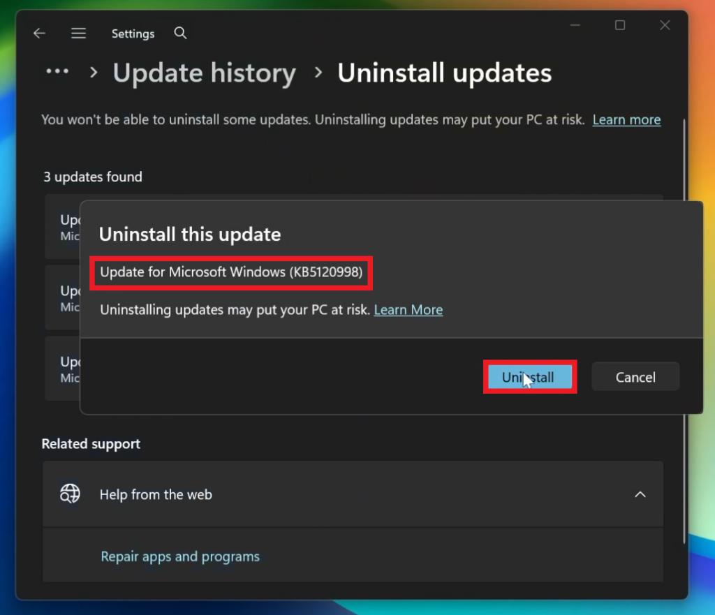The image size is (715, 615).
Task: Open the Learn More link in dialog
Action: click(408, 310)
